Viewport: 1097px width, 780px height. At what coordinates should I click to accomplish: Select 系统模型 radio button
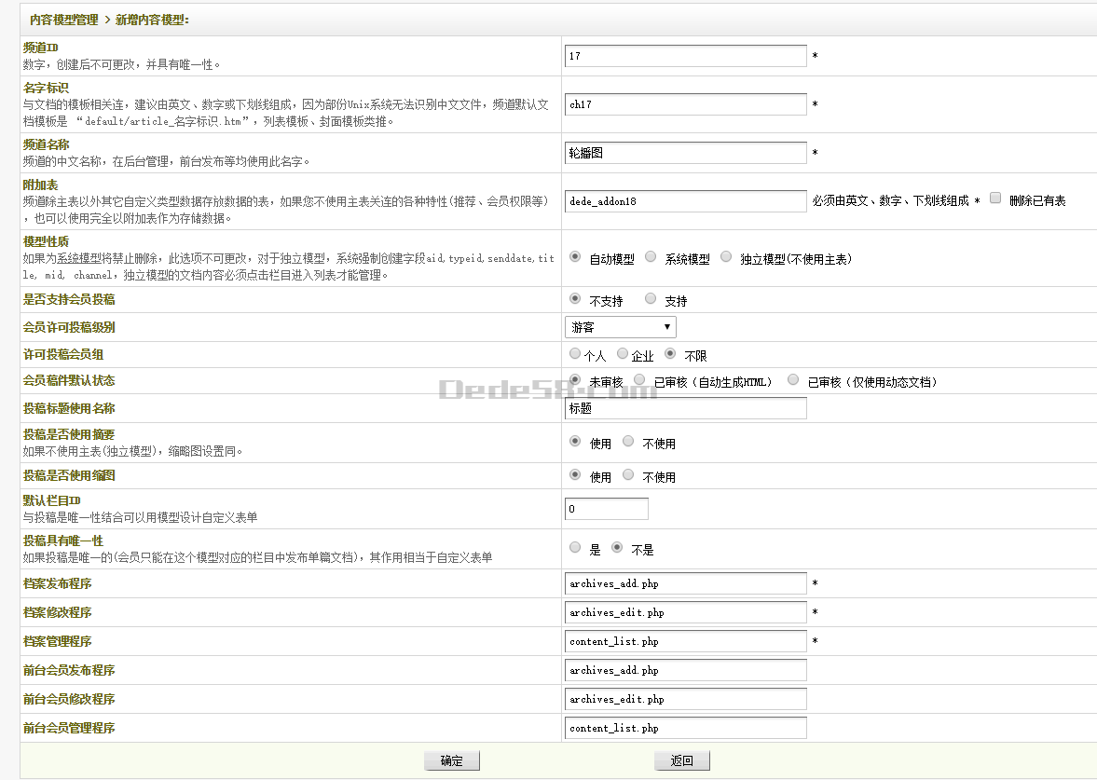tap(651, 256)
